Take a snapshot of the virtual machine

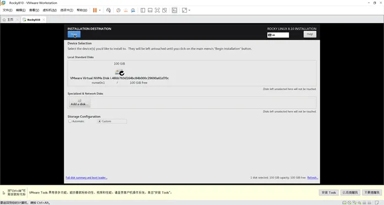pyautogui.click(x=118, y=10)
